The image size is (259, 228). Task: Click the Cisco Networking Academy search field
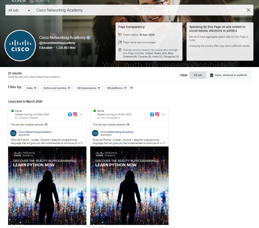[139, 10]
